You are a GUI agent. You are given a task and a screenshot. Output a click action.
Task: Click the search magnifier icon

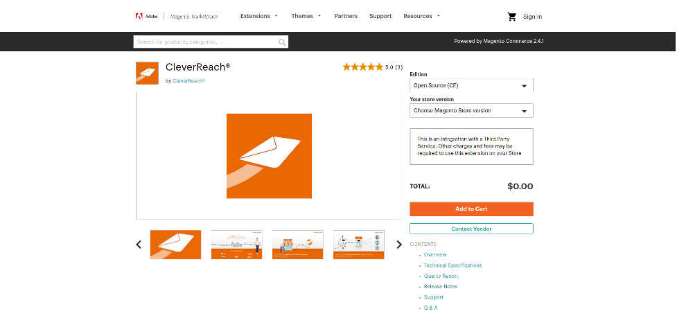[x=282, y=42]
